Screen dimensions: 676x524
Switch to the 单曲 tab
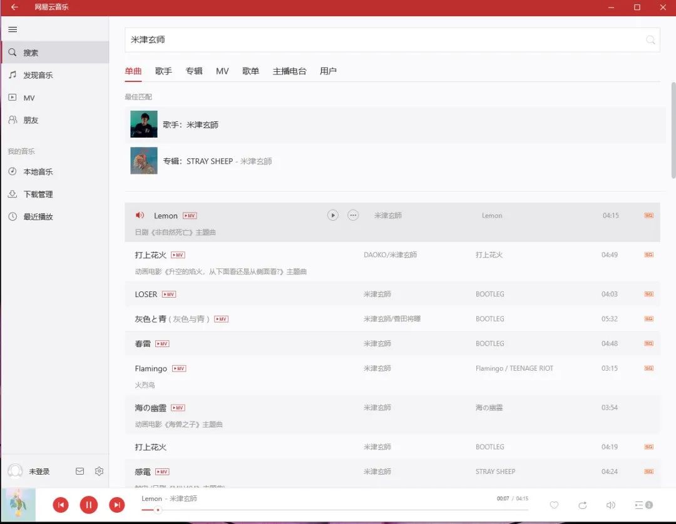[133, 71]
